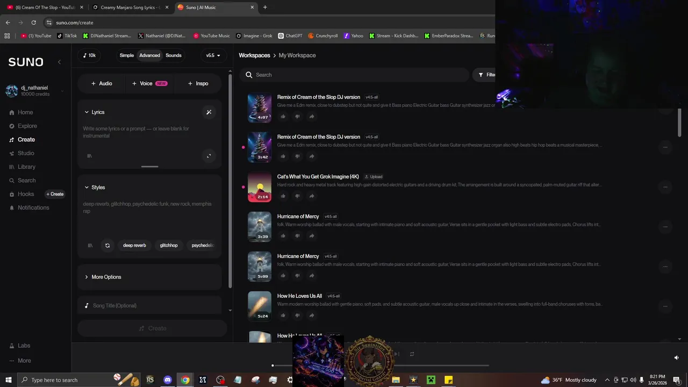The width and height of the screenshot is (688, 387).
Task: Dislike the Cat's What You Get track
Action: click(x=297, y=196)
